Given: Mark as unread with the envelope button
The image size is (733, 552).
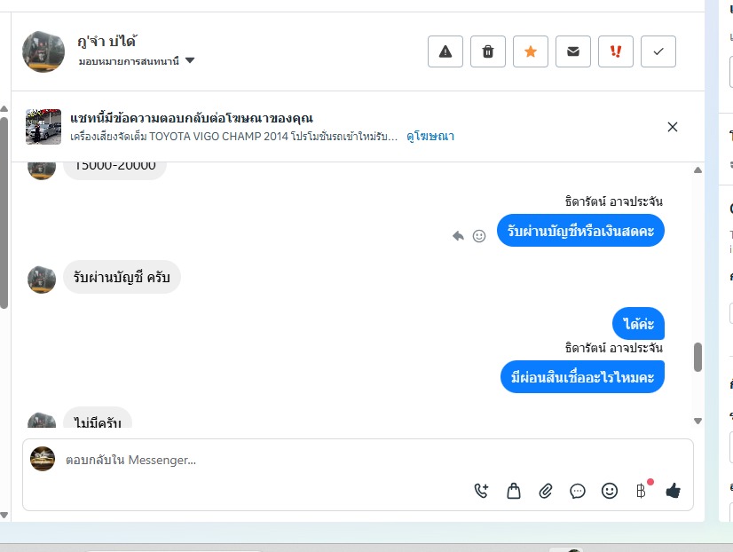Looking at the screenshot, I should pyautogui.click(x=573, y=51).
